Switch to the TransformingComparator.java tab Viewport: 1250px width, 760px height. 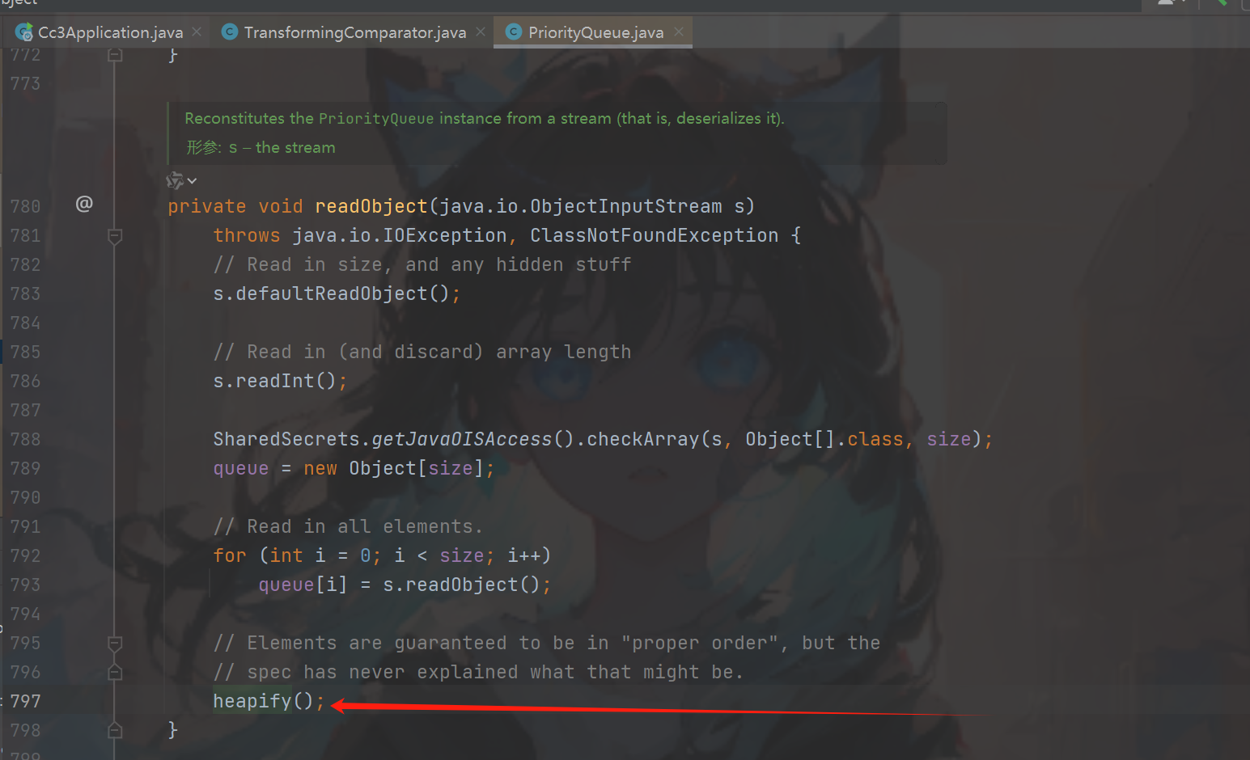click(354, 32)
